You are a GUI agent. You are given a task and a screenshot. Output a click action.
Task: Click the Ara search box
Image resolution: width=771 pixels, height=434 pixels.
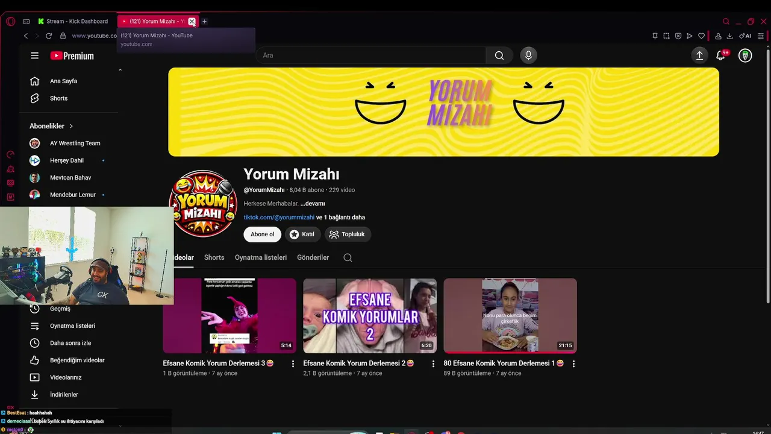[370, 55]
